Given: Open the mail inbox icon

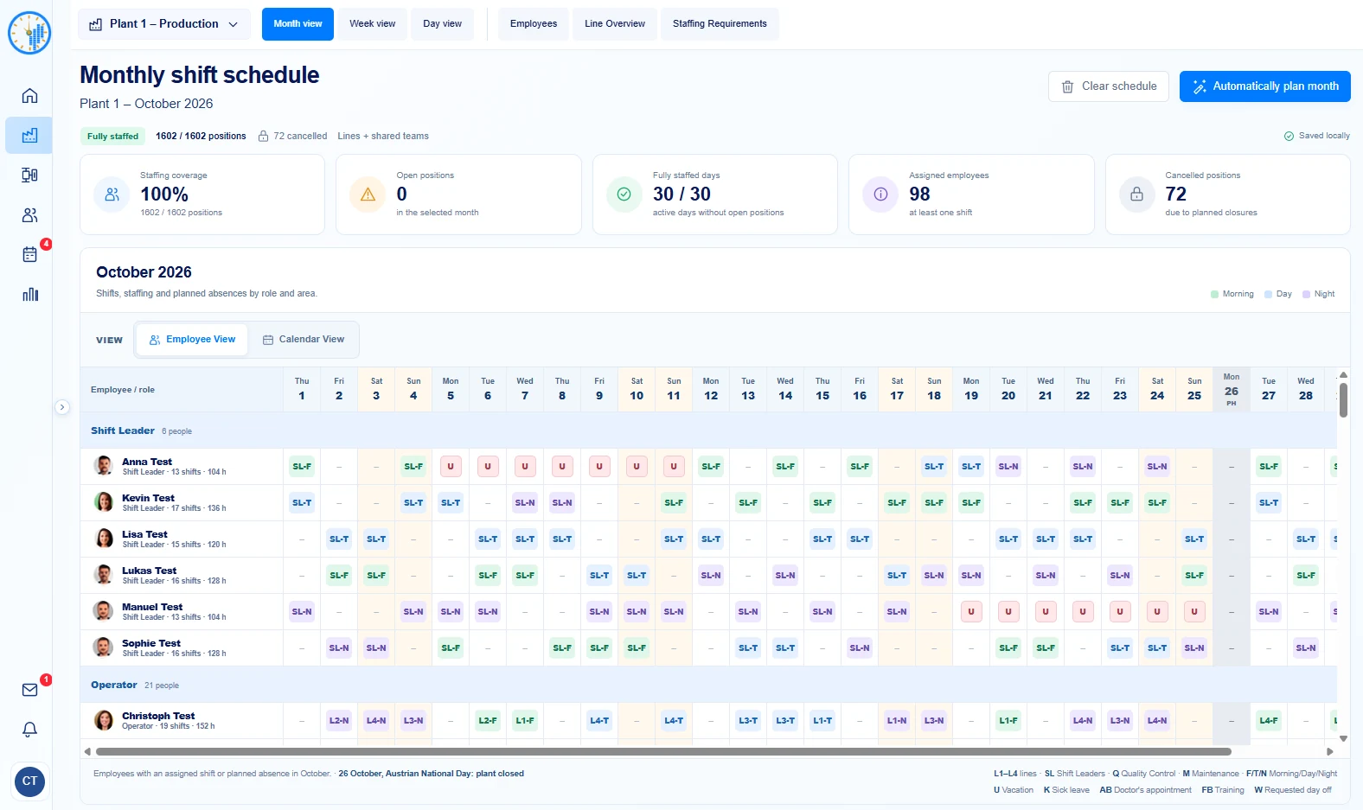Looking at the screenshot, I should [29, 690].
